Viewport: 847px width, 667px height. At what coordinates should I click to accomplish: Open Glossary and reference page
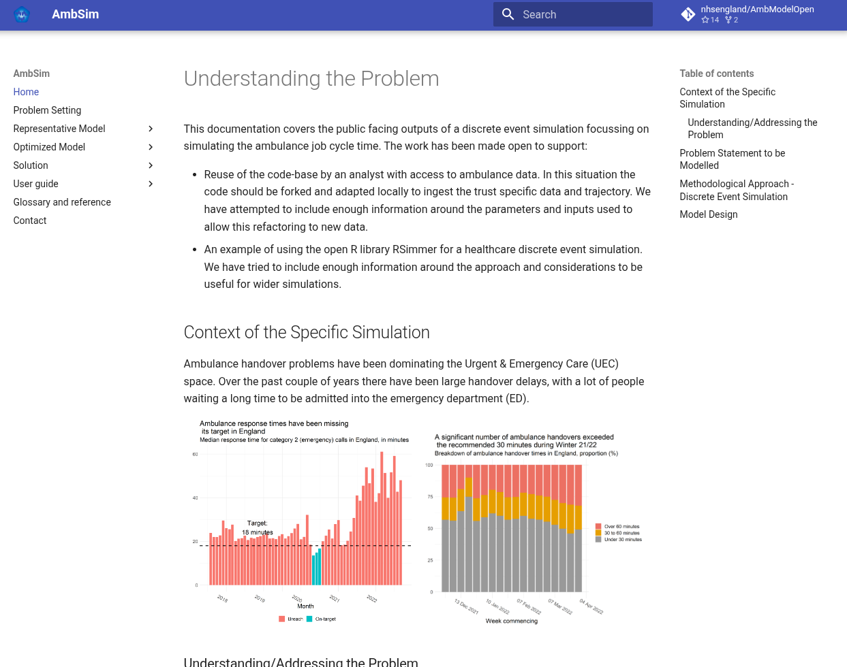pyautogui.click(x=62, y=202)
